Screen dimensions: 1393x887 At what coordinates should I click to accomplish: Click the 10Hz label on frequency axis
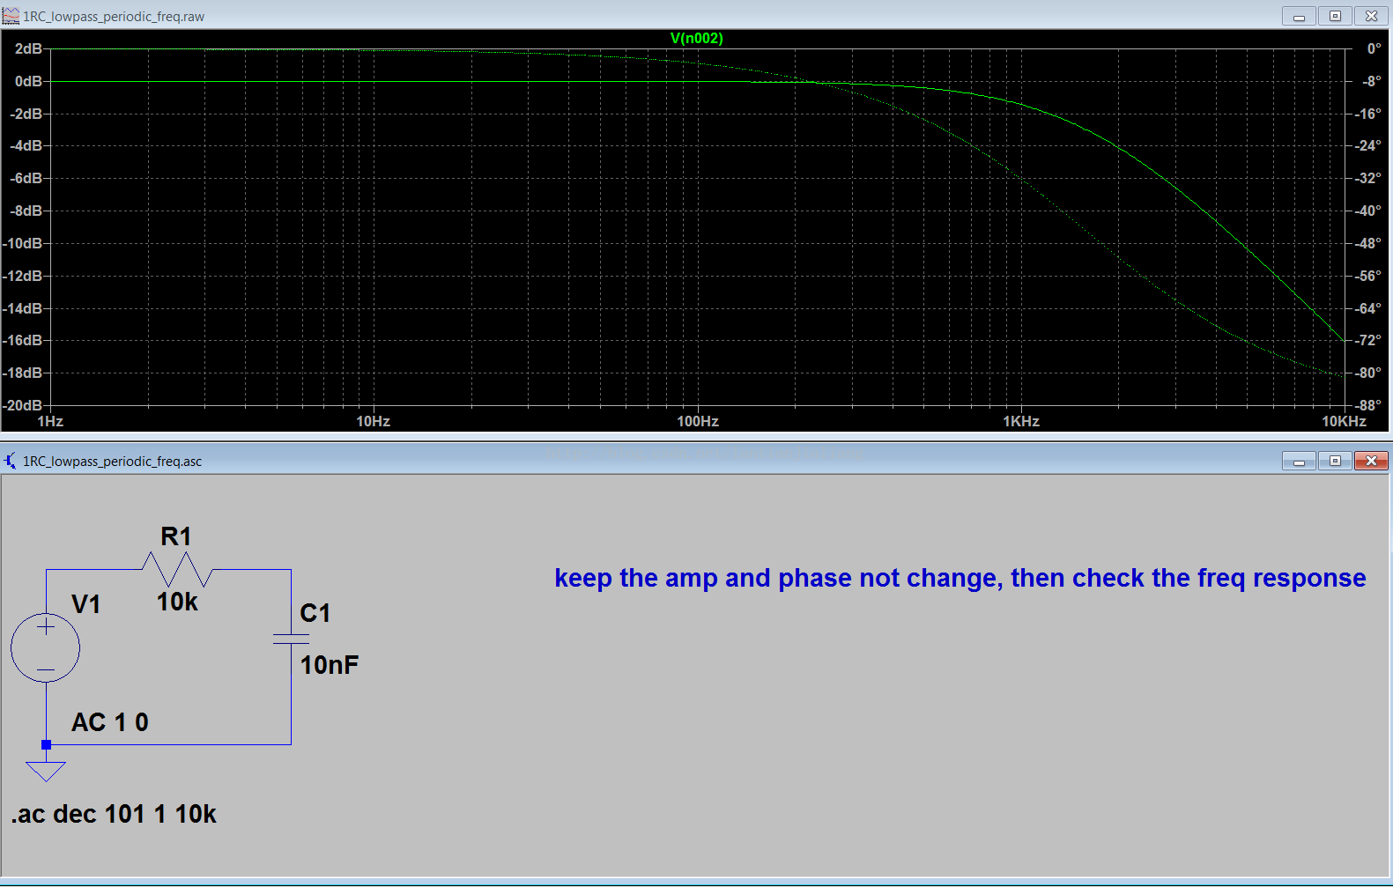(374, 421)
